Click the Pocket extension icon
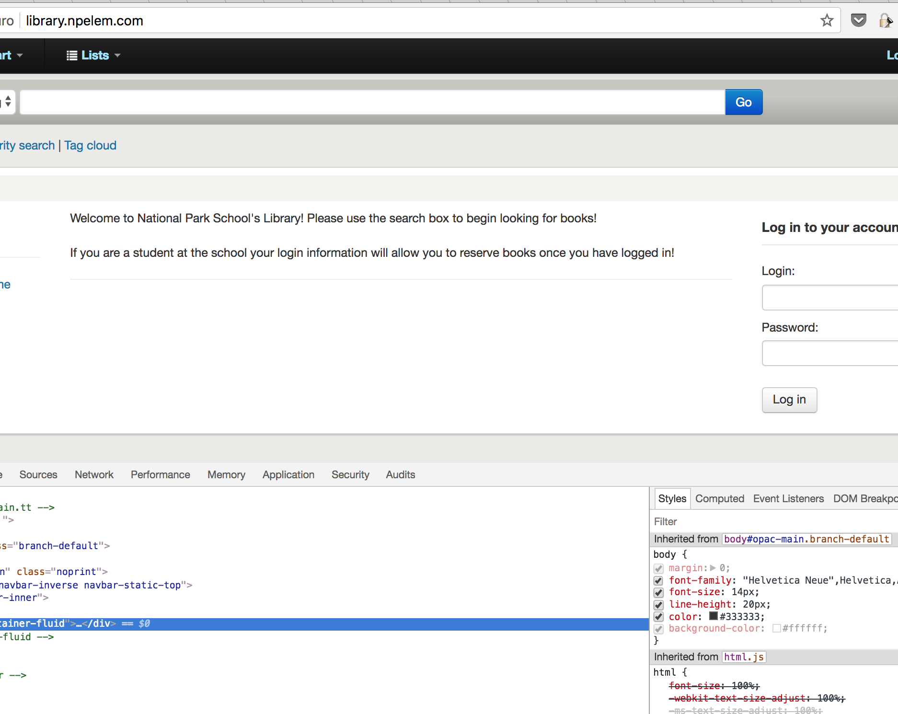 pos(858,21)
